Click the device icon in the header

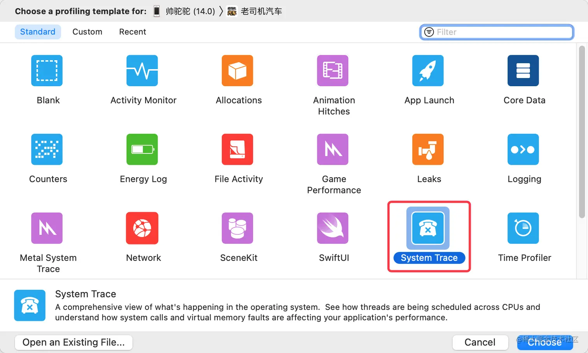[x=156, y=11]
